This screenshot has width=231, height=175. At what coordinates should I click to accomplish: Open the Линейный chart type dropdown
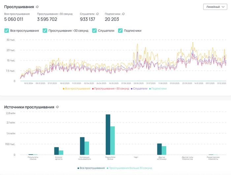[215, 7]
